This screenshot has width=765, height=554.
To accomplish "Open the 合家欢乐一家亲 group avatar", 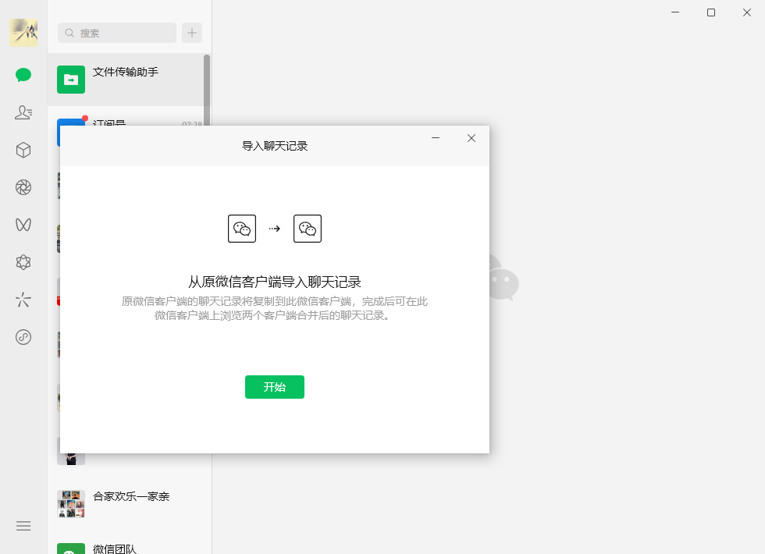I will tap(71, 504).
